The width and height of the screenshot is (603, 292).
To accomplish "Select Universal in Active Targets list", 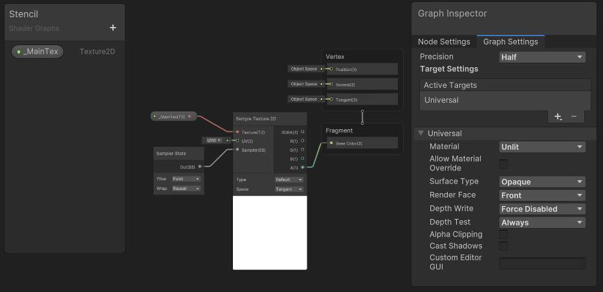I will tap(505, 100).
